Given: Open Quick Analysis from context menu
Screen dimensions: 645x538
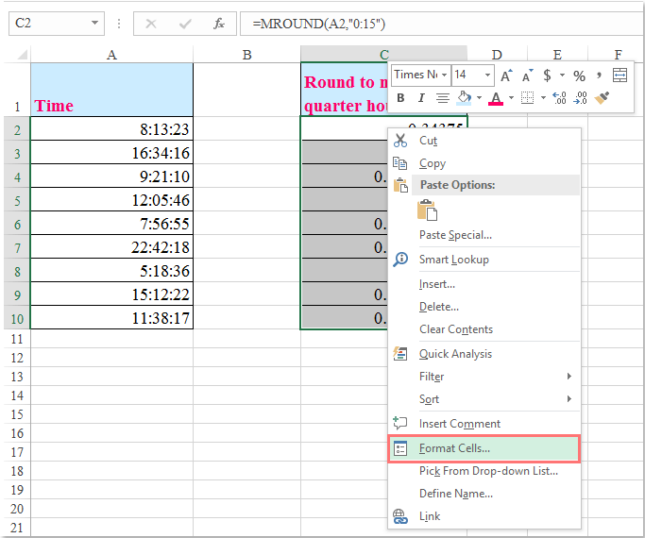Looking at the screenshot, I should coord(484,354).
